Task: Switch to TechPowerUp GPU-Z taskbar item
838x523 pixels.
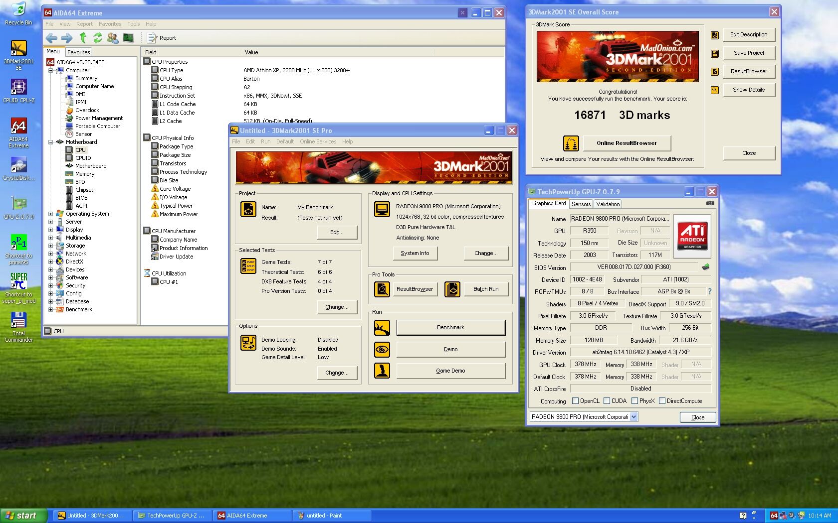Action: click(x=173, y=516)
